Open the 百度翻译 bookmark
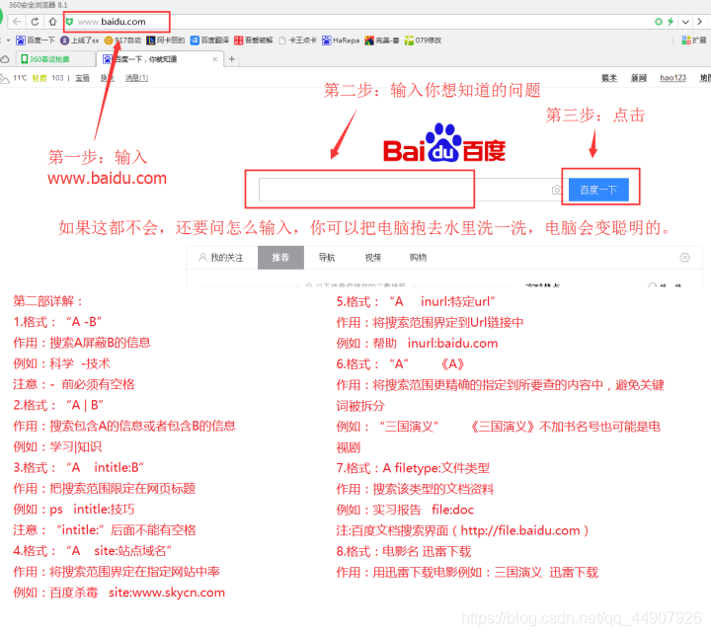Image resolution: width=711 pixels, height=636 pixels. [x=209, y=40]
